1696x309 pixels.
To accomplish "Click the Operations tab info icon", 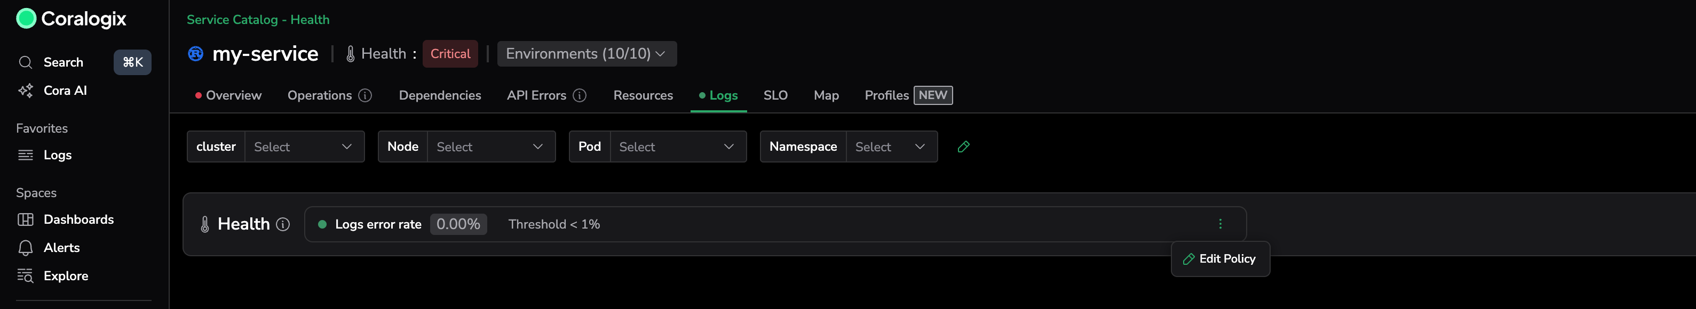I will click(364, 96).
